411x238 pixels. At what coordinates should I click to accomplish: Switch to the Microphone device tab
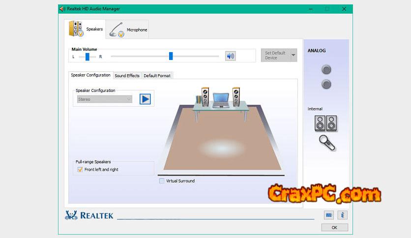click(127, 30)
